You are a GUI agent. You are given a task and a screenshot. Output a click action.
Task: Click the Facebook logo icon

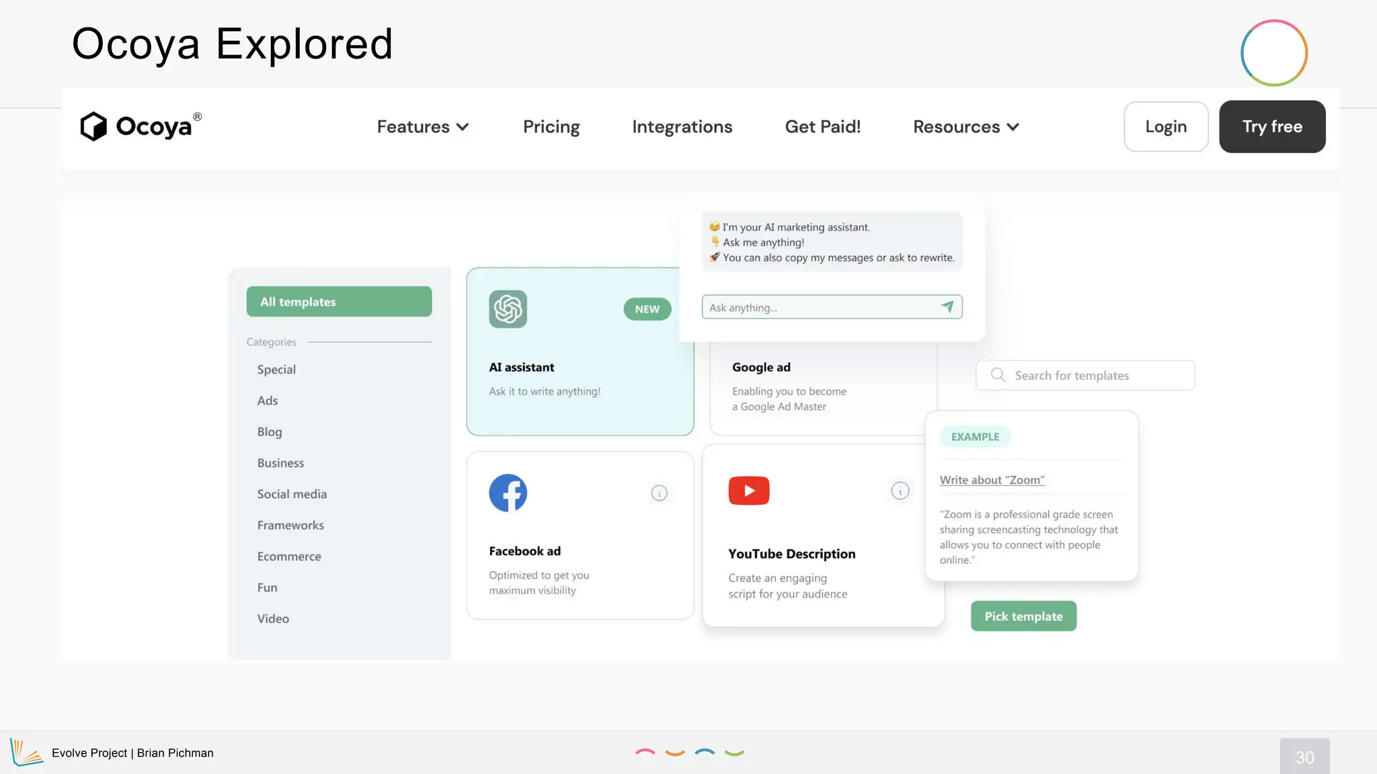point(508,493)
